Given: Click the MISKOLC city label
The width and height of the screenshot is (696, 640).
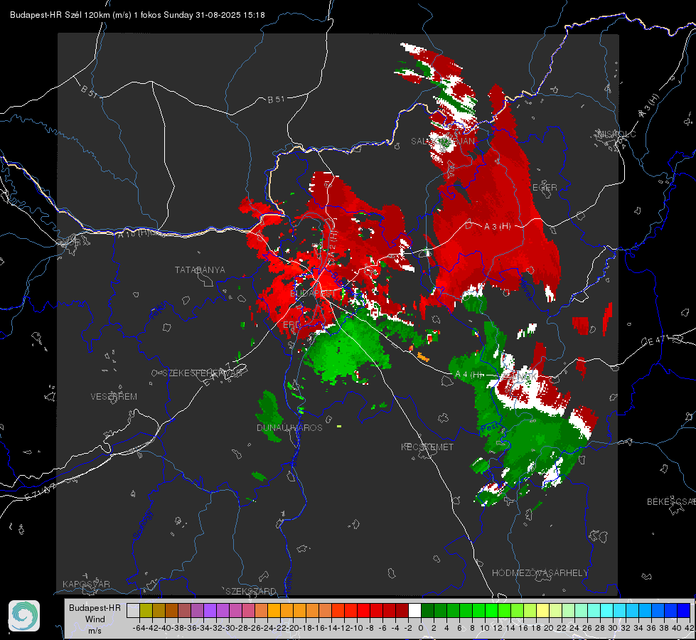Looking at the screenshot, I should tap(616, 134).
